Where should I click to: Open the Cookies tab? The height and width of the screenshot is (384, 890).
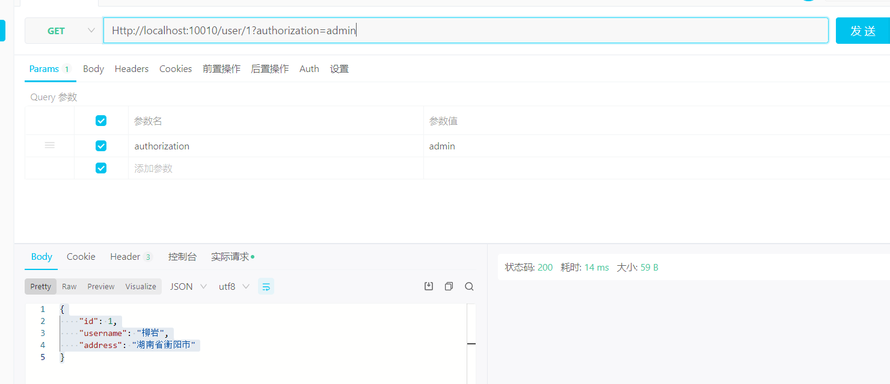176,69
